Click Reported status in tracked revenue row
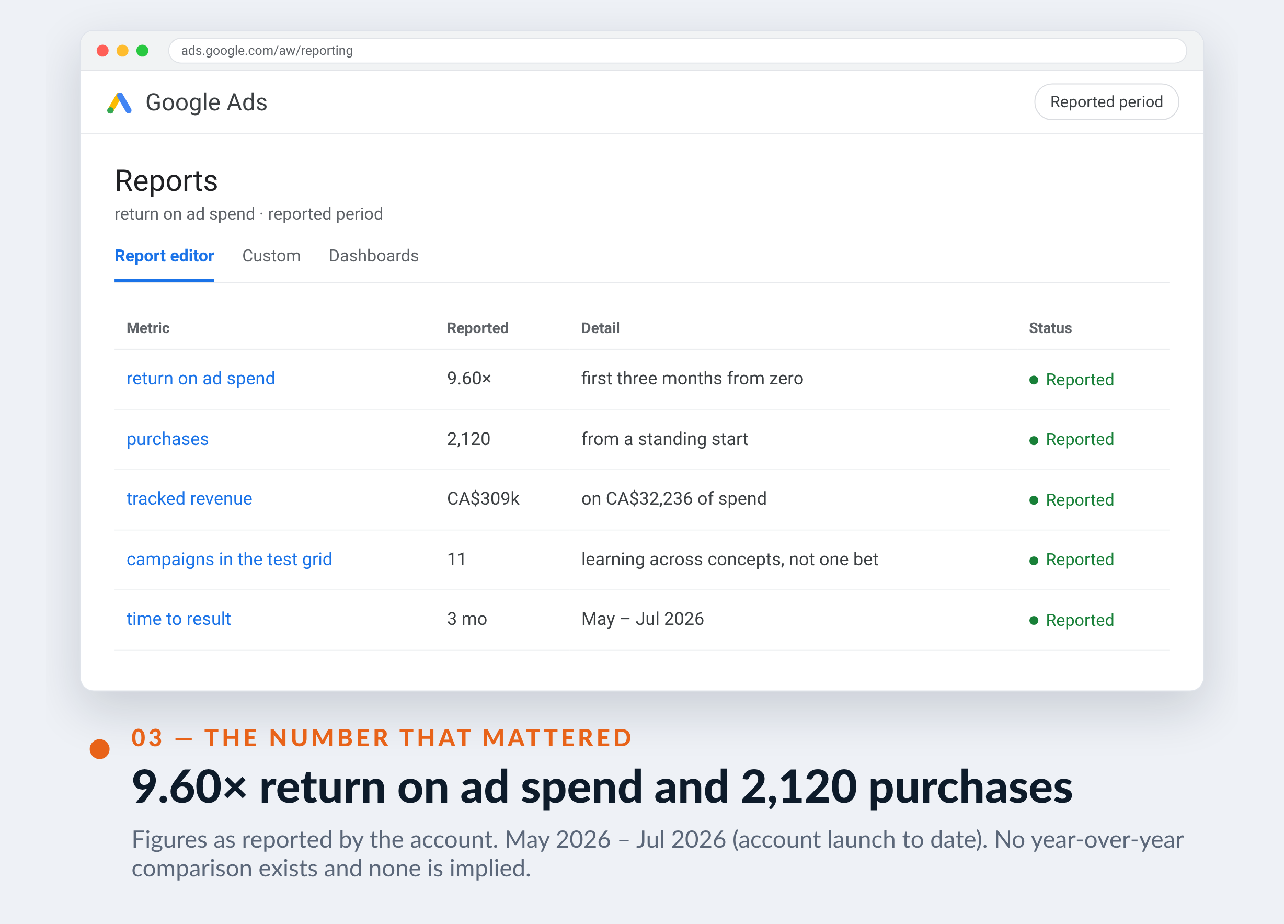 [x=1071, y=500]
